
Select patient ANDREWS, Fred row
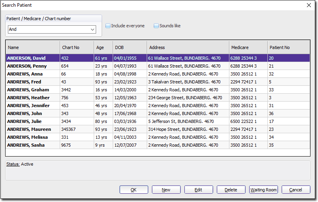(24, 82)
